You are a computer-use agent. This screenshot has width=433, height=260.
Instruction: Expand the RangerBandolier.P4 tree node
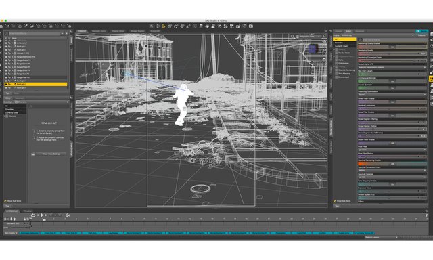point(12,57)
